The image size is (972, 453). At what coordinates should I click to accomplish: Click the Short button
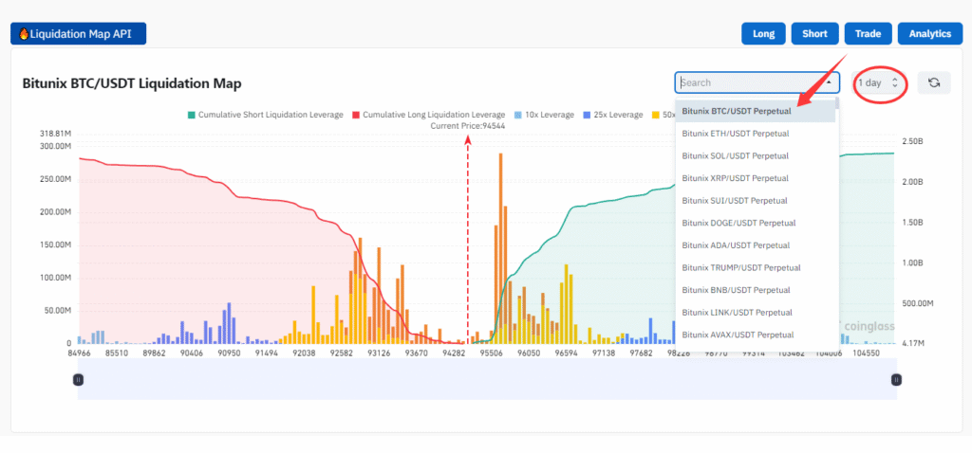coord(814,33)
